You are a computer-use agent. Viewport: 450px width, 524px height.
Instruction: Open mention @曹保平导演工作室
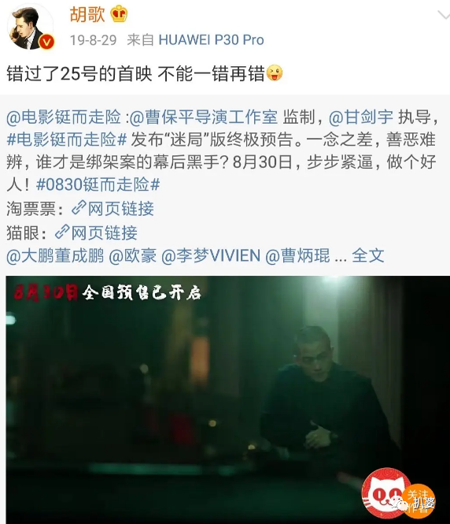[x=204, y=117]
